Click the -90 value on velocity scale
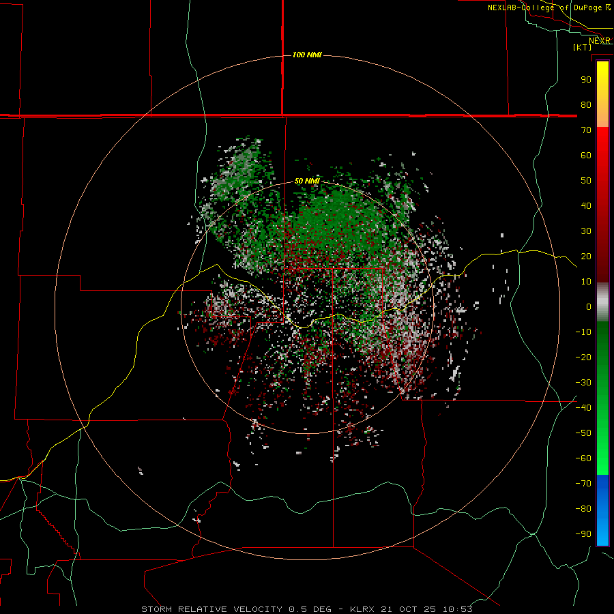 point(583,534)
